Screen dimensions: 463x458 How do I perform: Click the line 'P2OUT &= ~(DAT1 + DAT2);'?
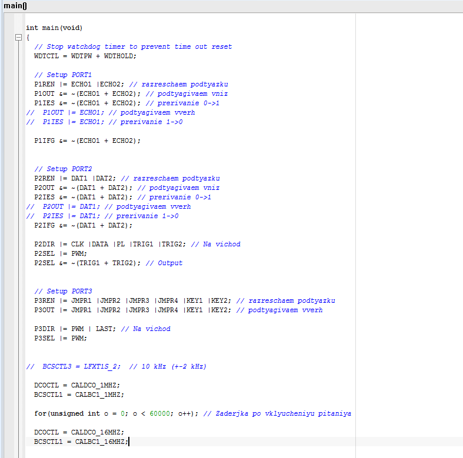(83, 188)
